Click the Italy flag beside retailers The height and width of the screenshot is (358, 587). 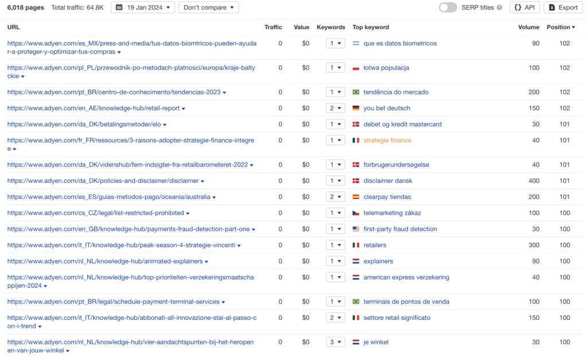click(355, 245)
